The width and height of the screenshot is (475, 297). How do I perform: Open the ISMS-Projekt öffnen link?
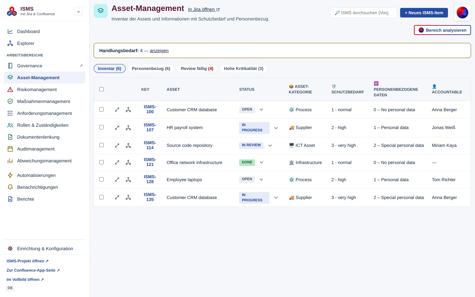pyautogui.click(x=28, y=261)
